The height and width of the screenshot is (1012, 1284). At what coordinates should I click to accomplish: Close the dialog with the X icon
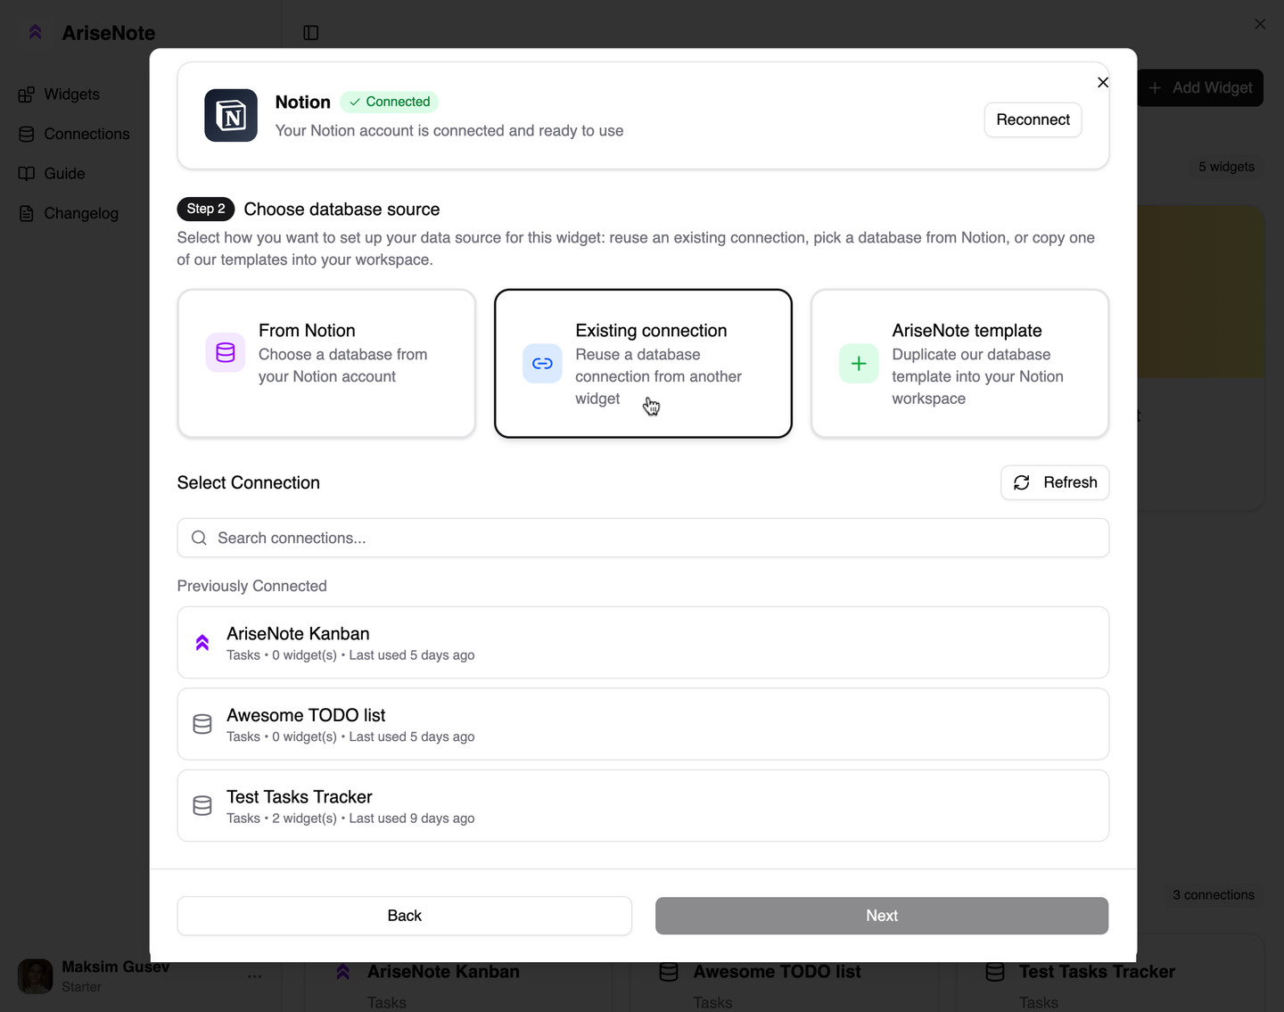coord(1103,82)
